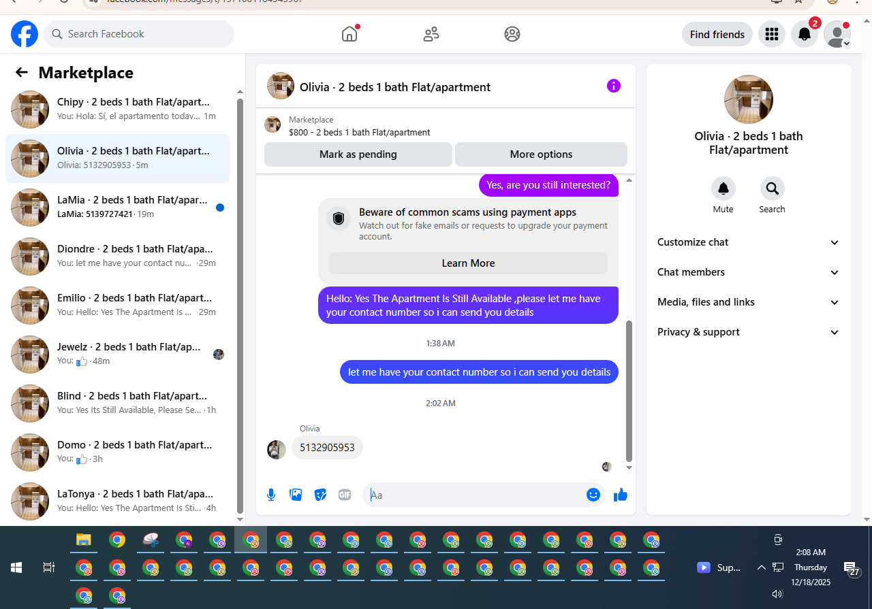Open Olivia's listing title in chat header
872x609 pixels.
coord(395,87)
